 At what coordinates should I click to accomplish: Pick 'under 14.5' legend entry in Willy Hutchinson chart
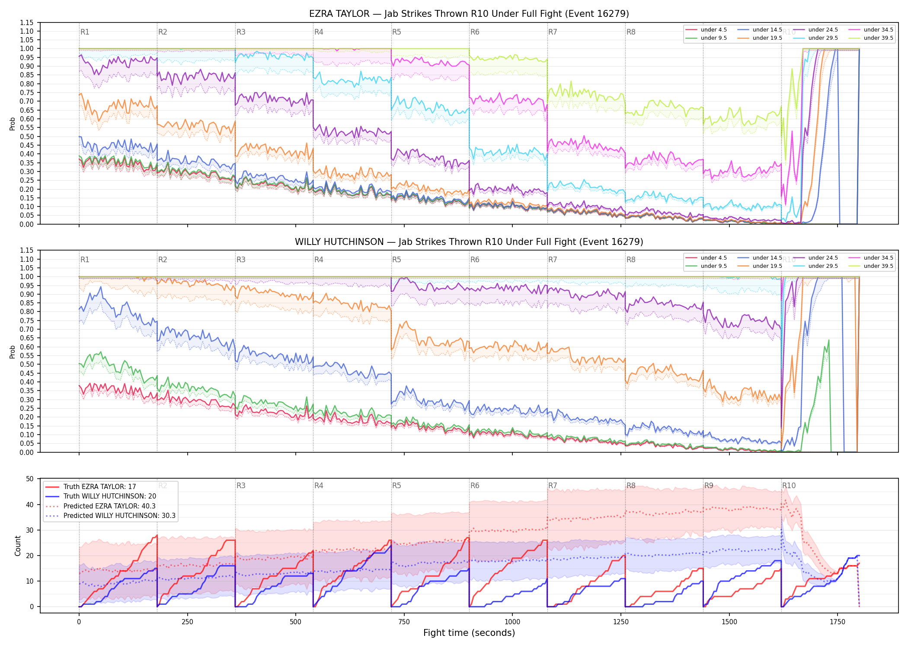pyautogui.click(x=760, y=258)
